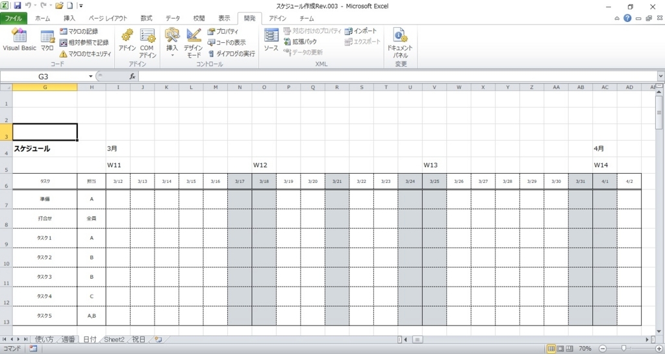Click the 3/21 date header cell

[x=337, y=182]
